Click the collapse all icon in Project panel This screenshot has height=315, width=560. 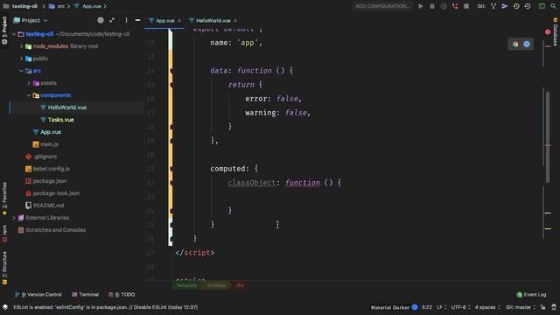[112, 20]
